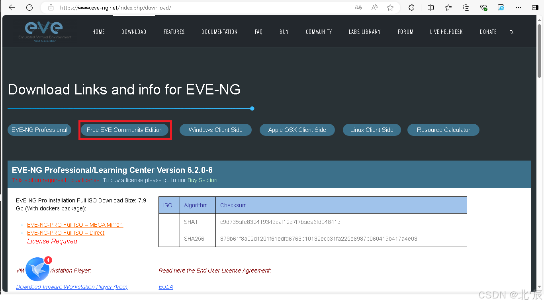
Task: Open EVE-NG-PRO Full ISO – MEGA Mirror link
Action: 75,225
